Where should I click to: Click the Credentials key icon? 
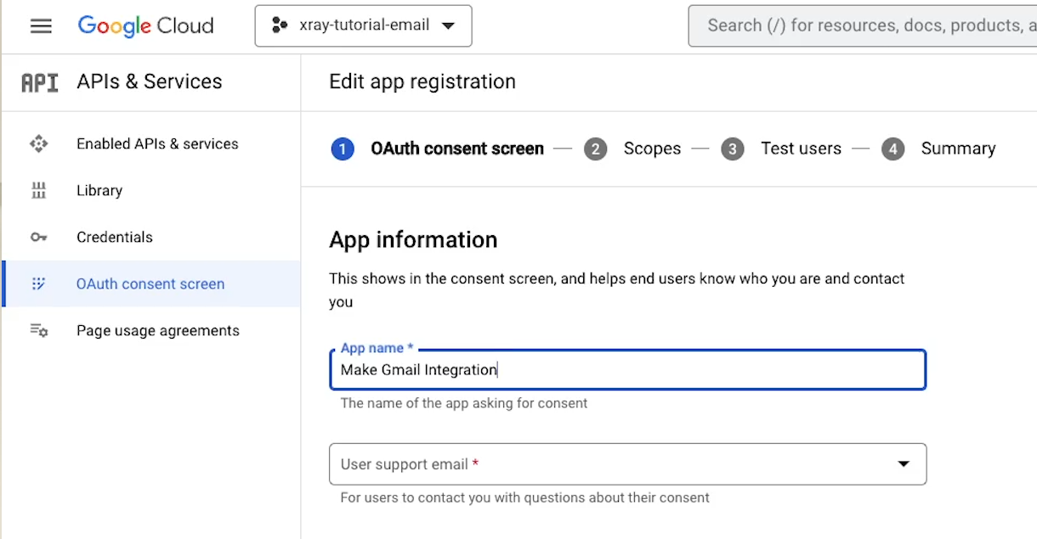[39, 238]
